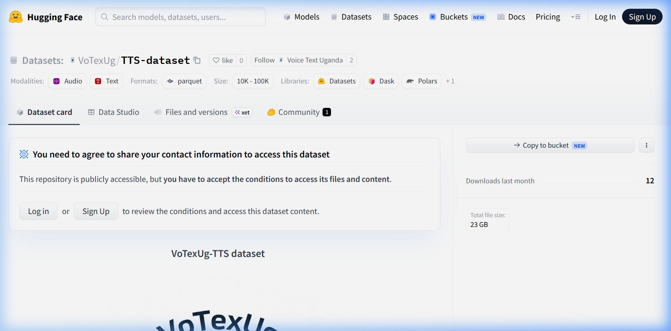Open the Dataset card tab
Image resolution: width=671 pixels, height=331 pixels.
point(44,112)
